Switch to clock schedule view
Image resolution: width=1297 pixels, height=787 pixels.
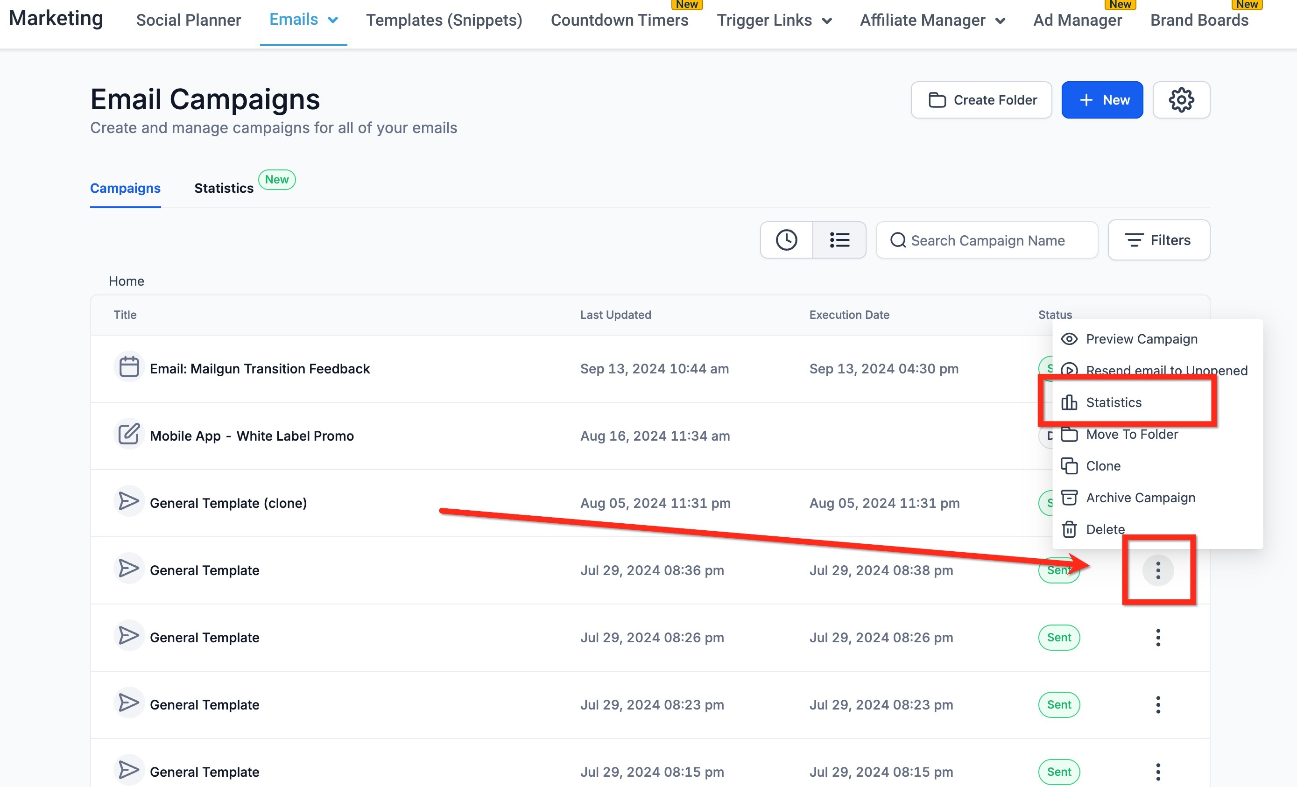click(x=786, y=240)
